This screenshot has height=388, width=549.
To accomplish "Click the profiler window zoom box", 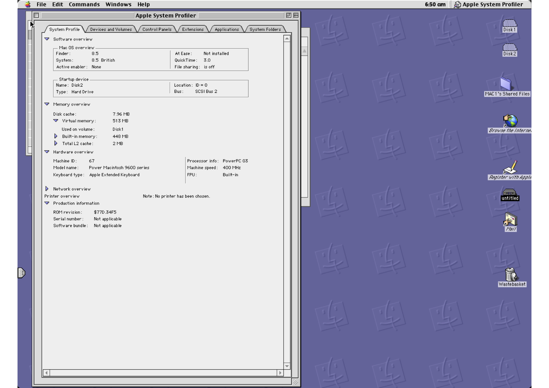I will [289, 15].
